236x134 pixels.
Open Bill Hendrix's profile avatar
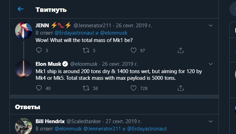(x=23, y=126)
